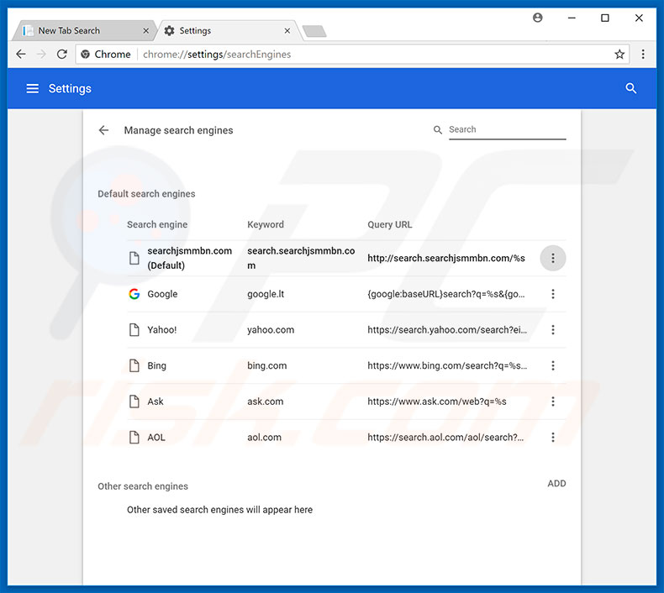Click the http://search.searchjsmmbn.com/%s query URL

446,258
